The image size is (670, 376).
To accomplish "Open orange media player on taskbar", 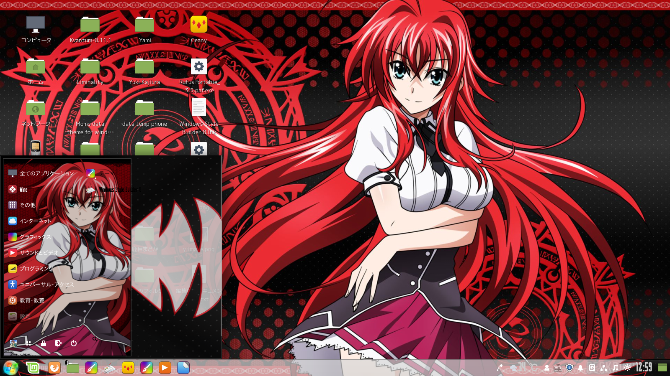I will (x=165, y=368).
